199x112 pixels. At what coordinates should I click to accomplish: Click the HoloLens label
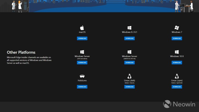(x=82, y=80)
